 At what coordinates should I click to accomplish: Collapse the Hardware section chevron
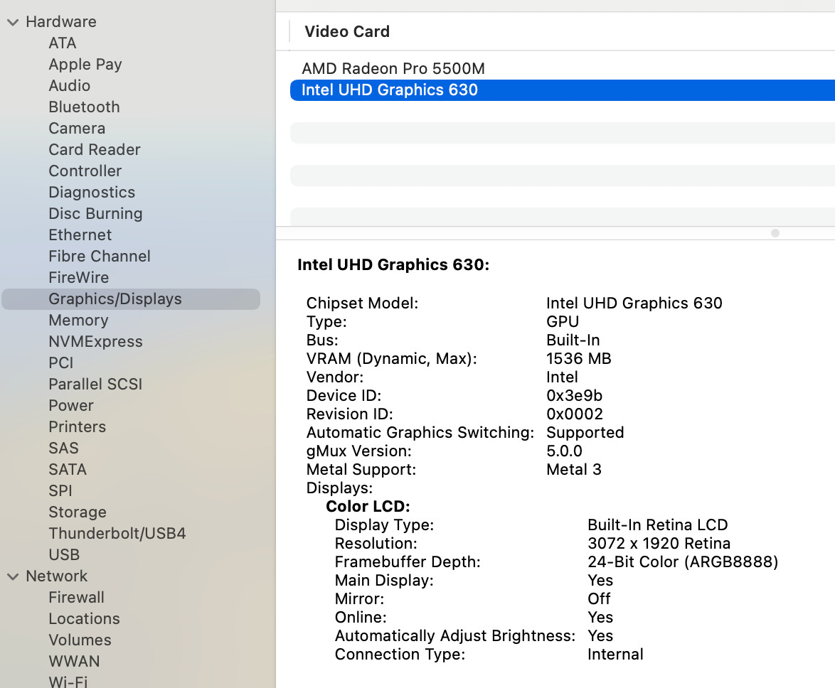click(13, 22)
